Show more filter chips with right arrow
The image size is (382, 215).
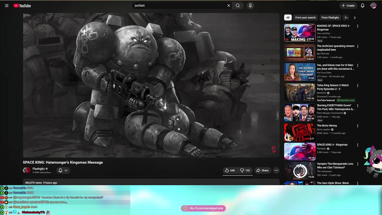(355, 18)
